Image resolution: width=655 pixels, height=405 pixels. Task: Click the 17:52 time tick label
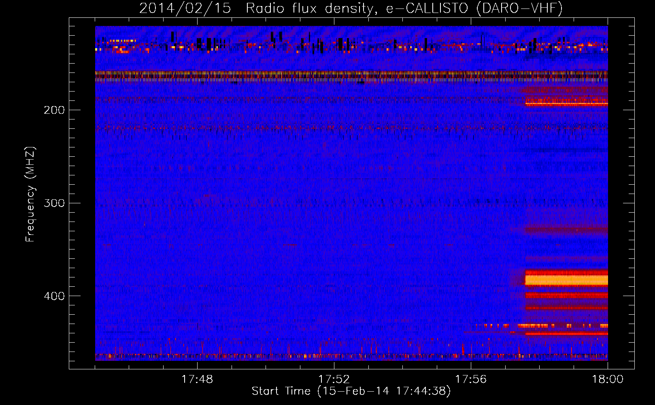coord(334,379)
